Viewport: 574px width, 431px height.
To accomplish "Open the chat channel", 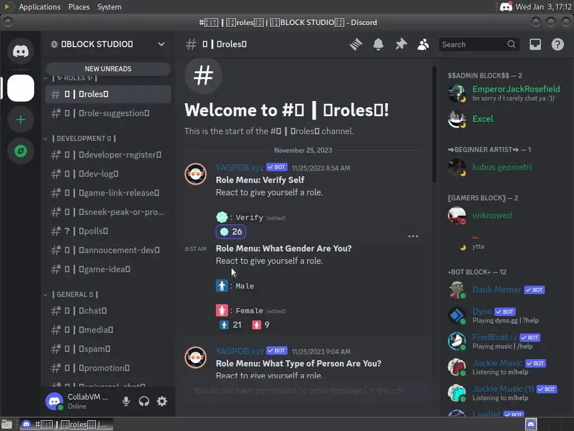I will (x=108, y=311).
